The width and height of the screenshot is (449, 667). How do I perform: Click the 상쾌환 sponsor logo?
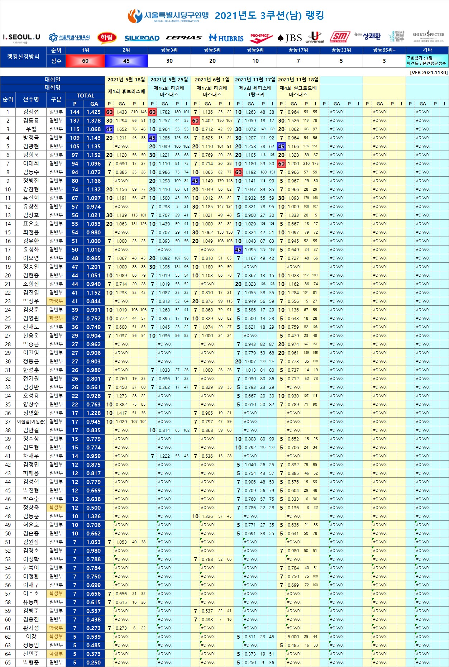click(368, 36)
